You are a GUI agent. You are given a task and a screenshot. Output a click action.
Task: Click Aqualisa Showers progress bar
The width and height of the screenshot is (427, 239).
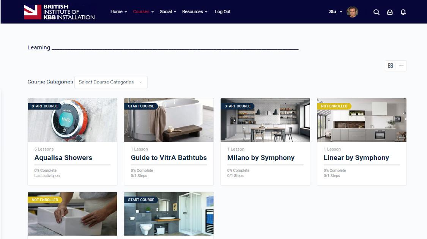click(72, 165)
